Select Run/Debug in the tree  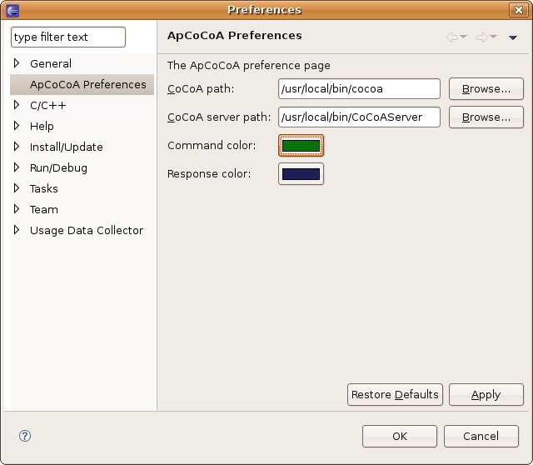pyautogui.click(x=58, y=168)
